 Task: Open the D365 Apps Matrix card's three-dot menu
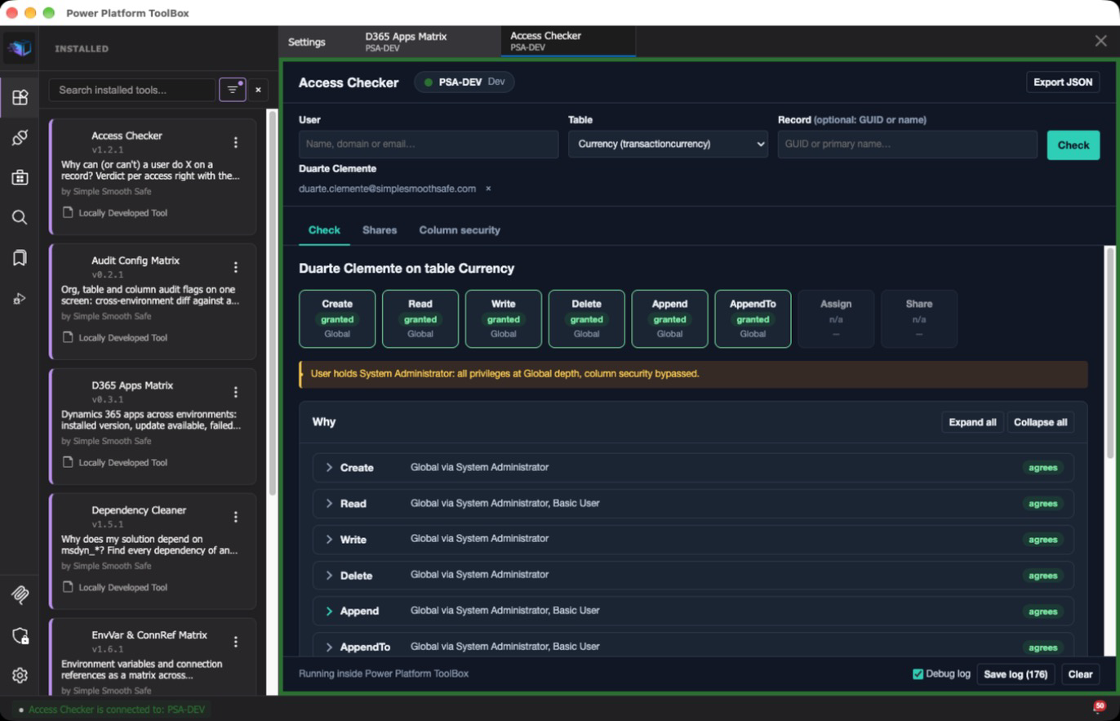click(236, 392)
